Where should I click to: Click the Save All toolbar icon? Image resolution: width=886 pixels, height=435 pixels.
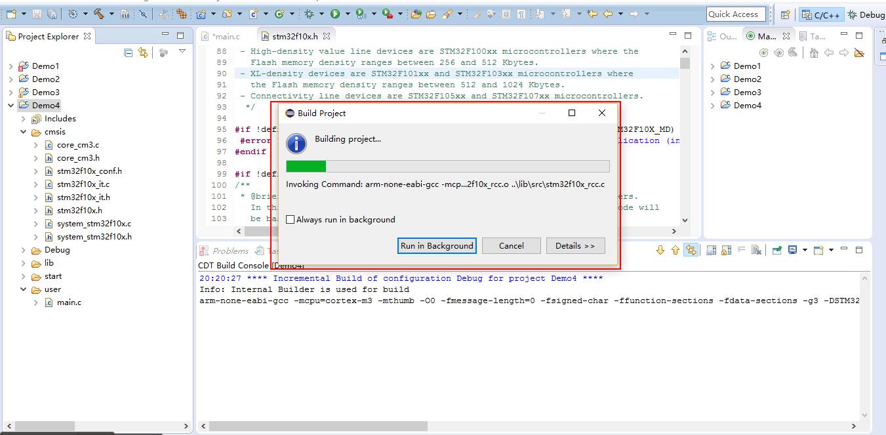(52, 14)
